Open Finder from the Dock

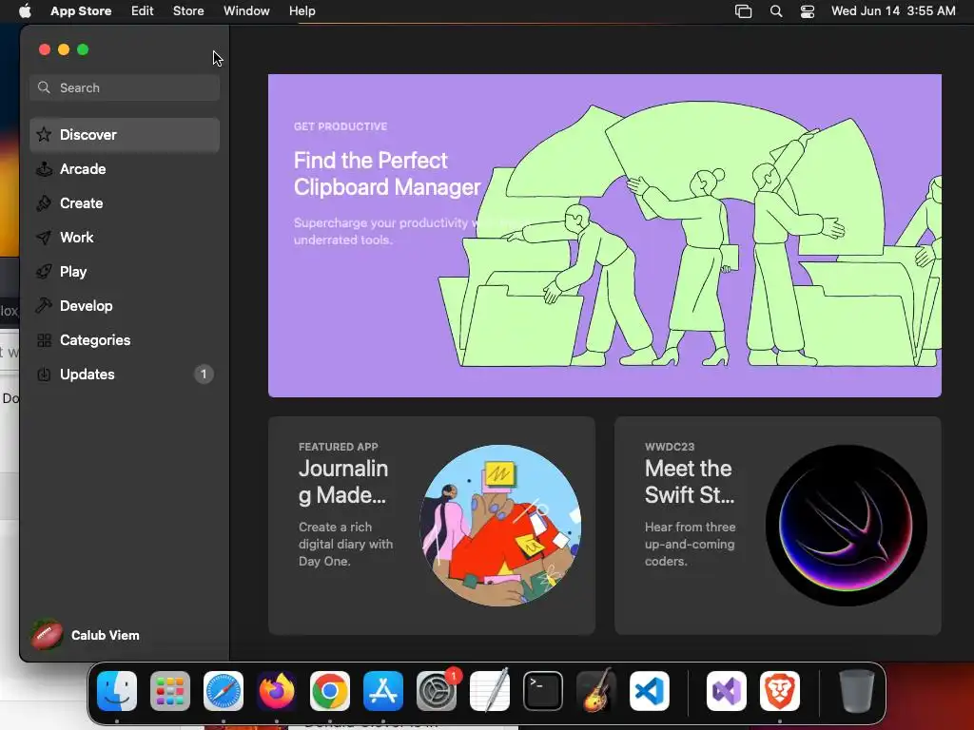(117, 691)
